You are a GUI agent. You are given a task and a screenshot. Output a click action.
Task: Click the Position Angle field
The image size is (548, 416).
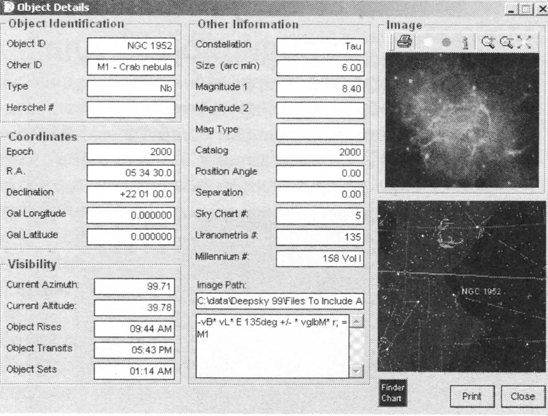tap(321, 173)
